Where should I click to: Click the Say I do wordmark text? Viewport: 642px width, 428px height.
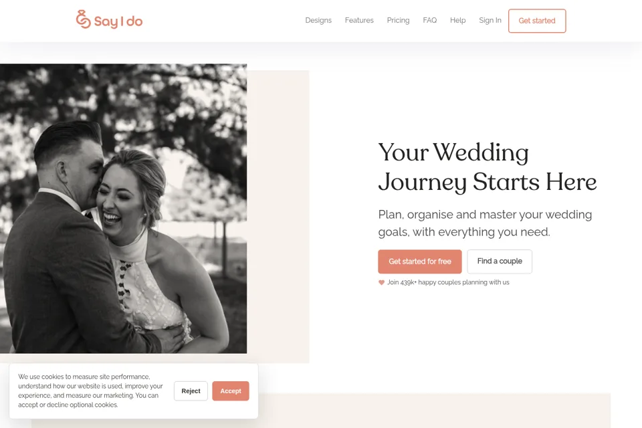click(x=118, y=21)
